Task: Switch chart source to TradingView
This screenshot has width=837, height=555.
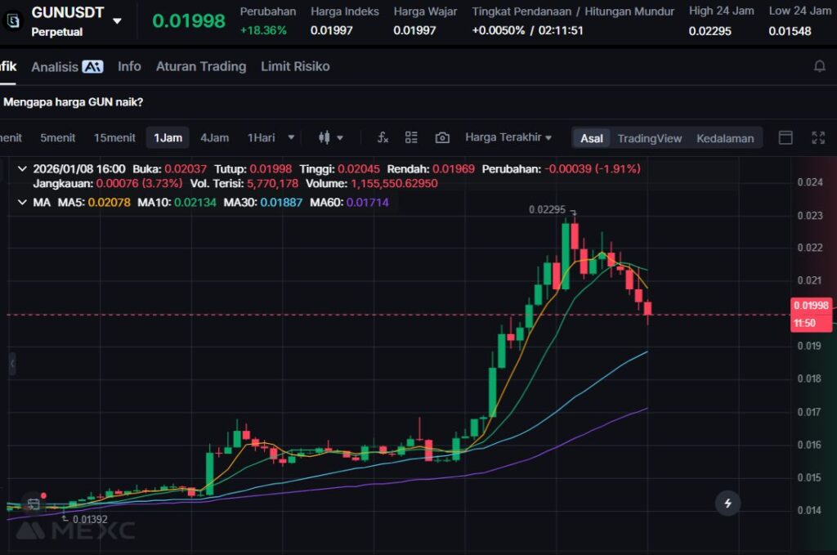Action: pyautogui.click(x=649, y=138)
